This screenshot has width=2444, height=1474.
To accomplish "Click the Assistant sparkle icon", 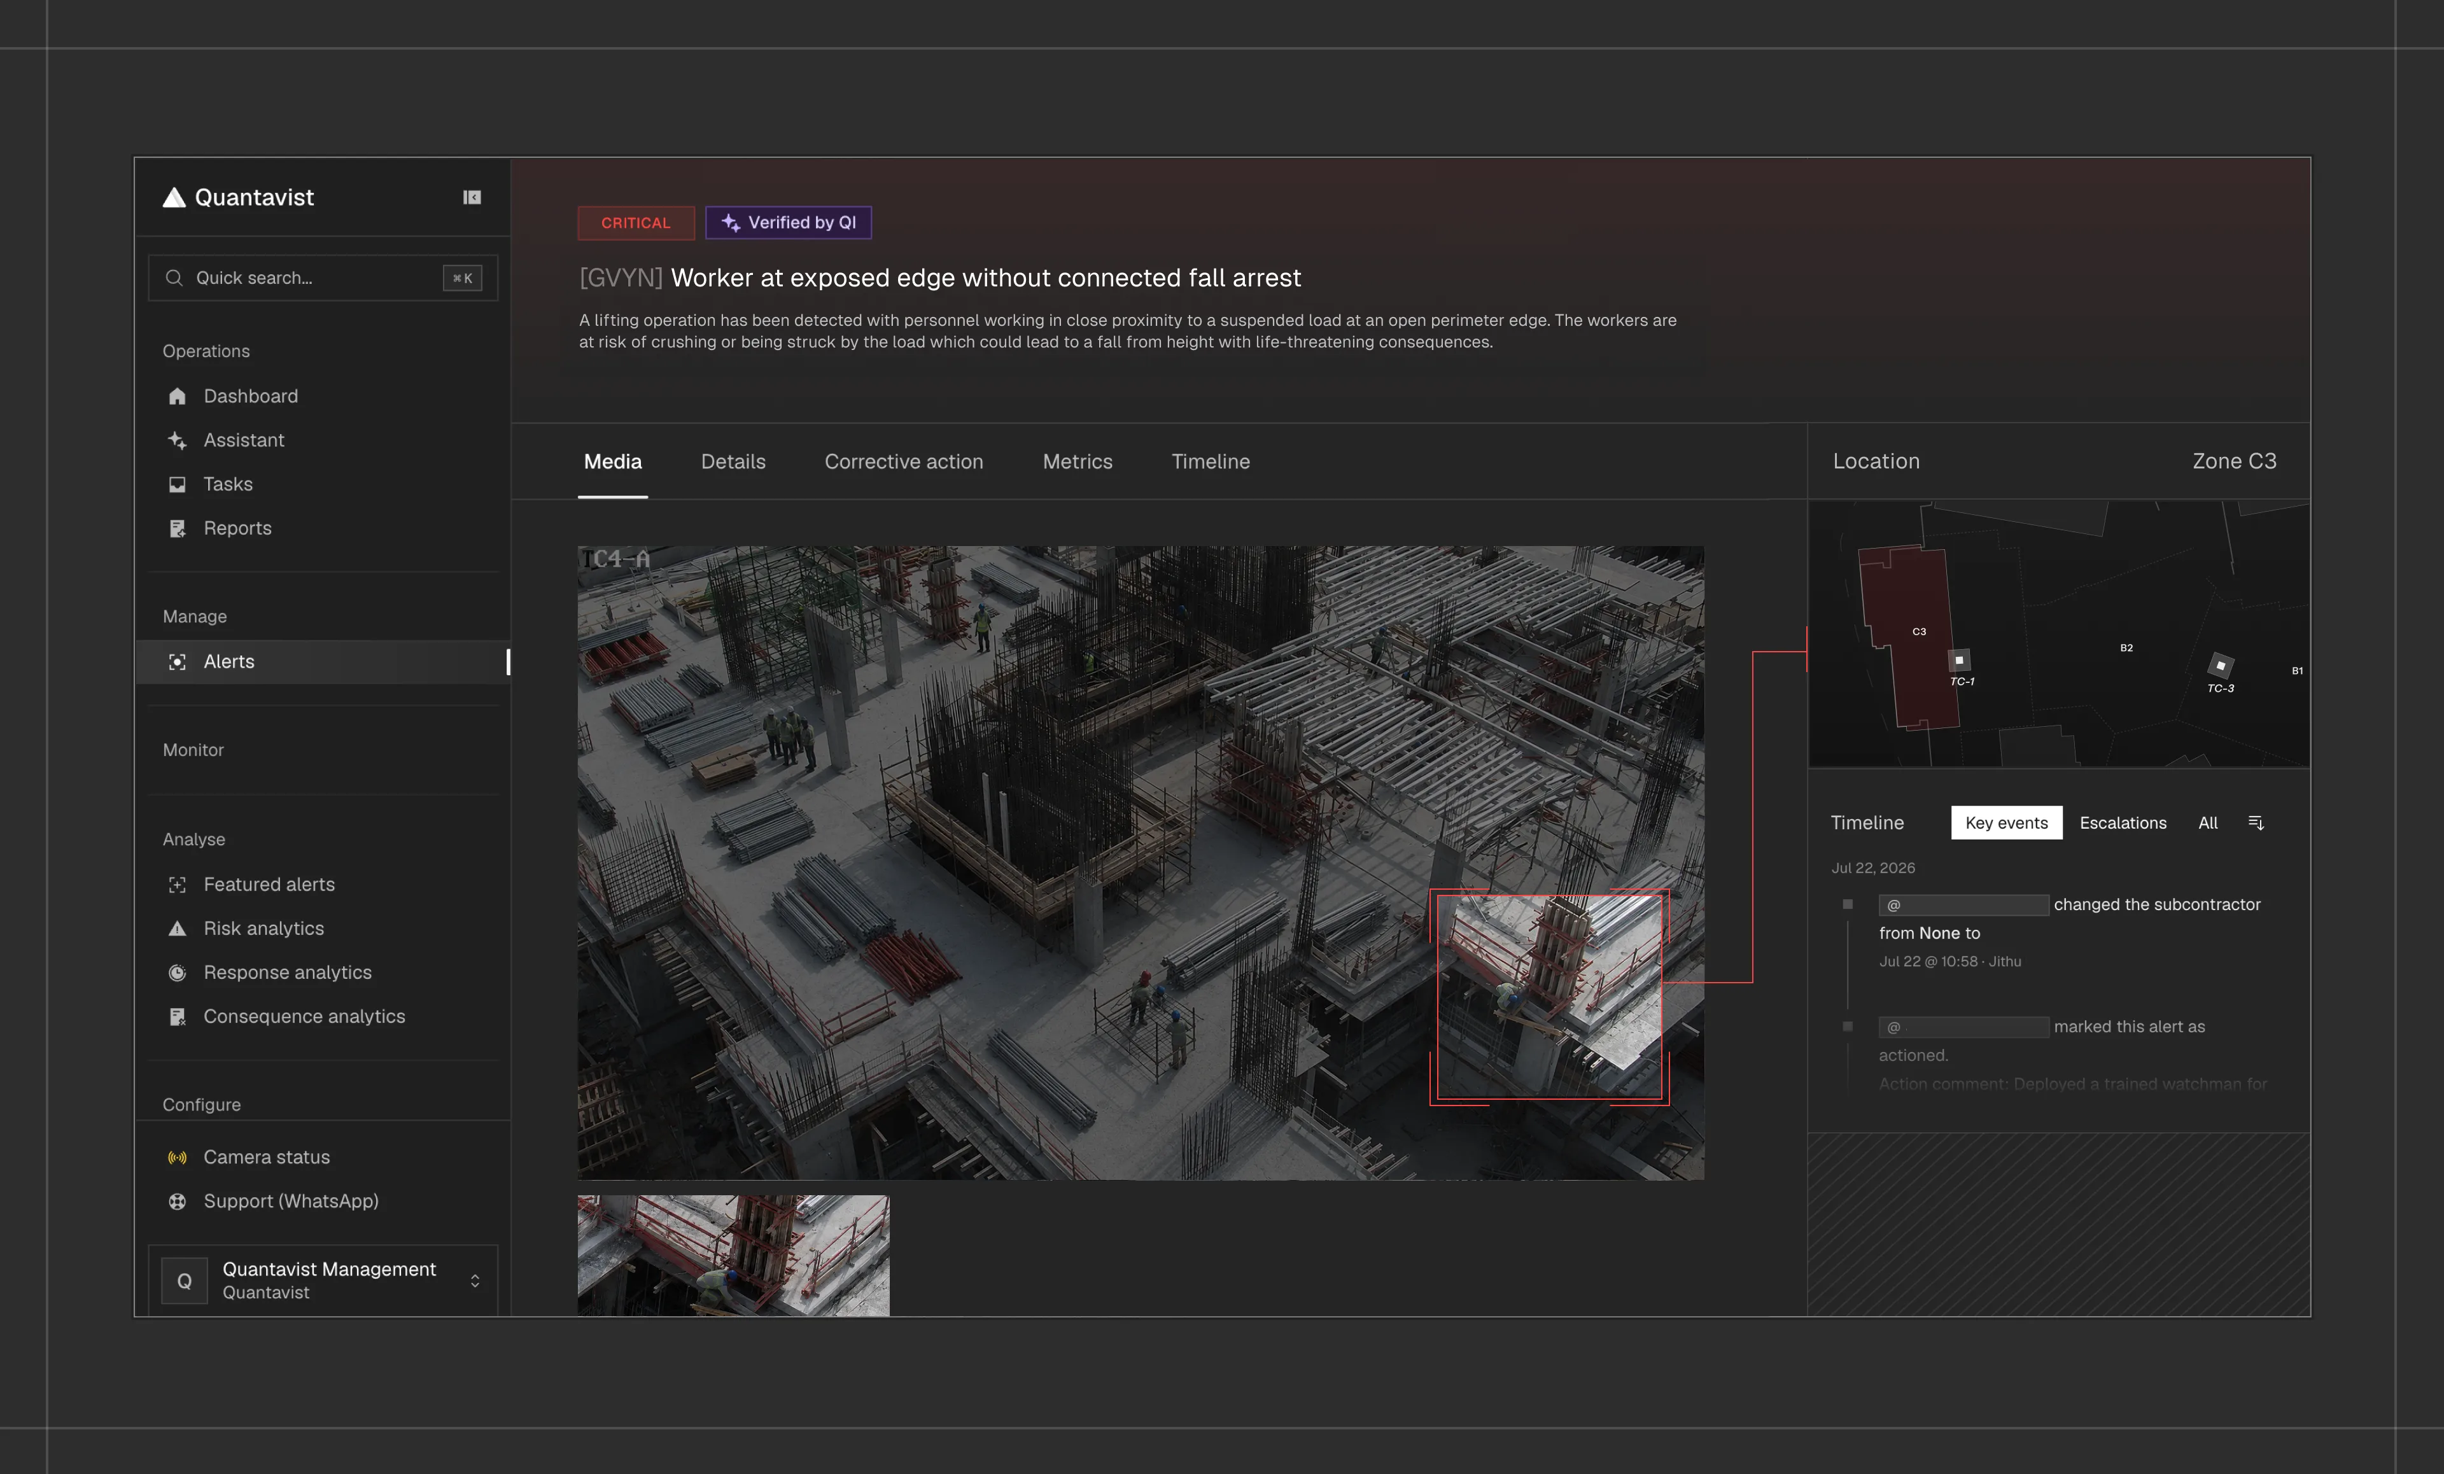I will coord(178,440).
